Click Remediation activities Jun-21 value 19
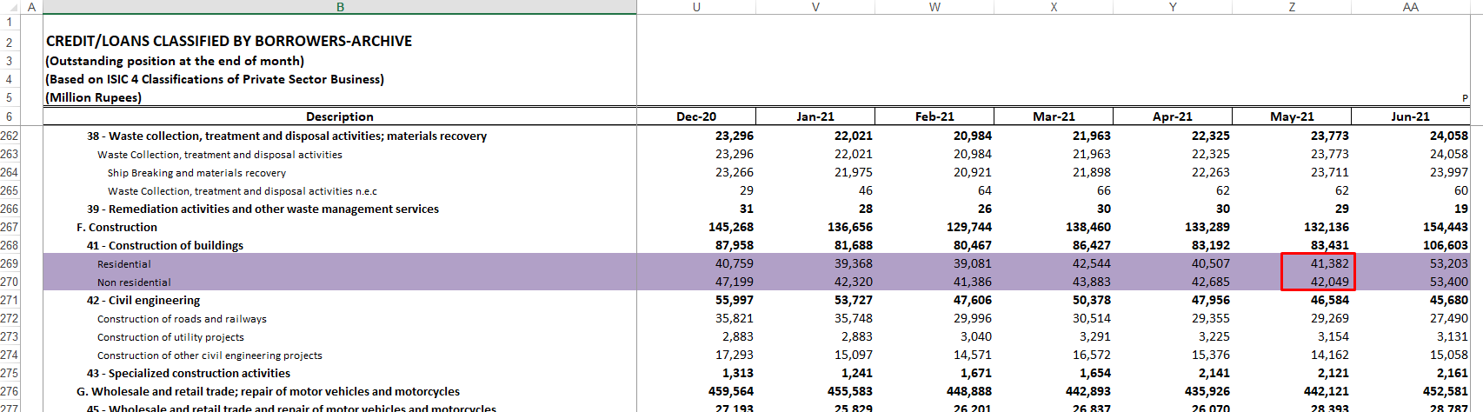The height and width of the screenshot is (412, 1483). 1461,209
